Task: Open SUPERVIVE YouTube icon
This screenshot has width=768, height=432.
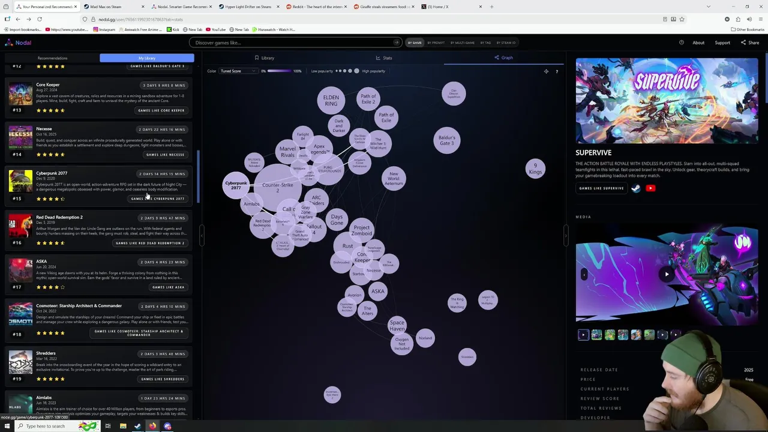Action: coord(650,188)
